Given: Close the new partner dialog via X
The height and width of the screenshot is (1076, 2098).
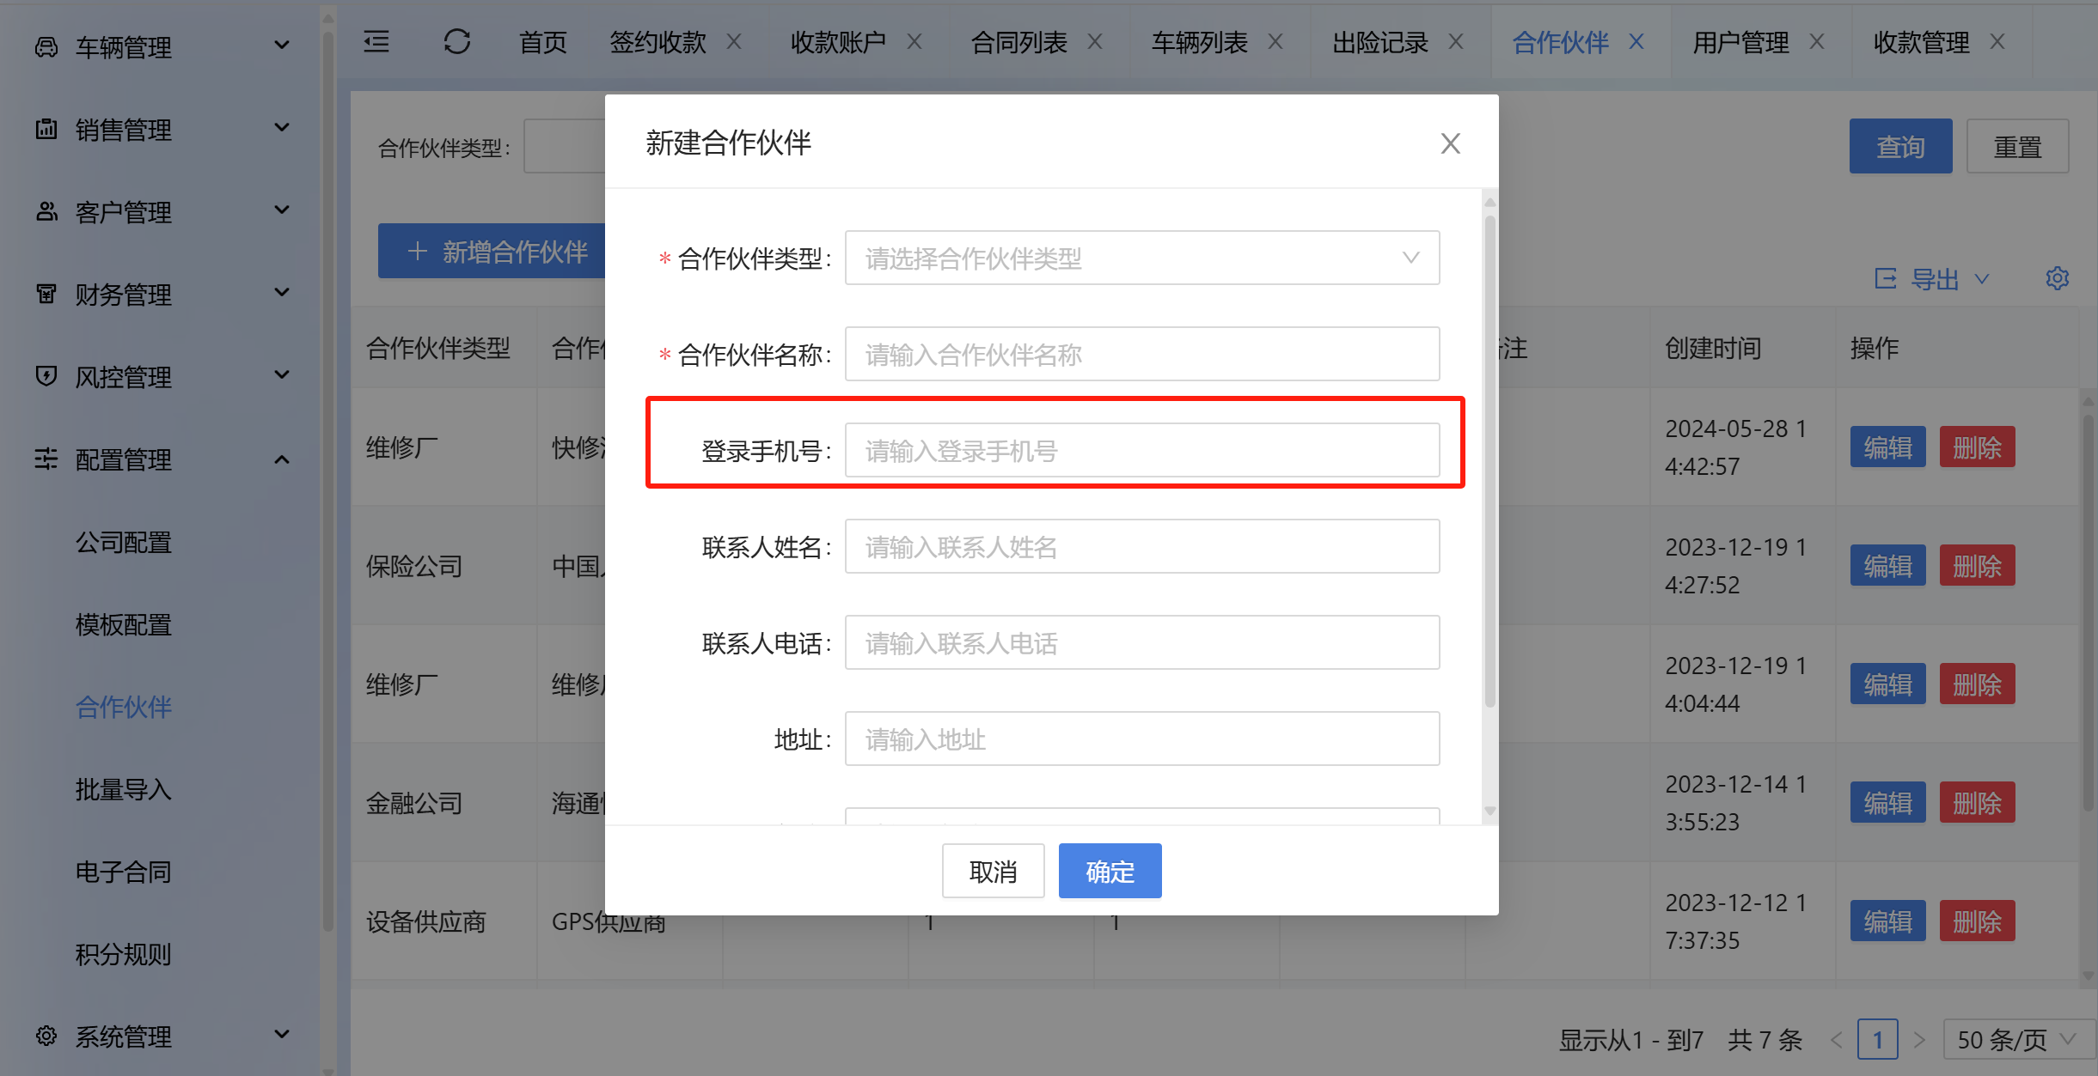Looking at the screenshot, I should click(1450, 143).
